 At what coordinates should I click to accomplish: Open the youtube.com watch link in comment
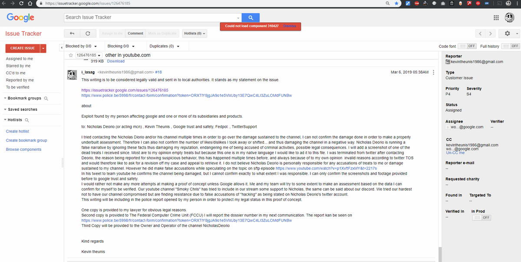coord(326,168)
